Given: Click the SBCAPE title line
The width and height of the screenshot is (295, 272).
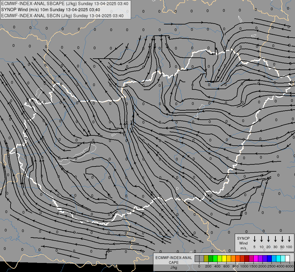Looking at the screenshot, I should pyautogui.click(x=65, y=4).
